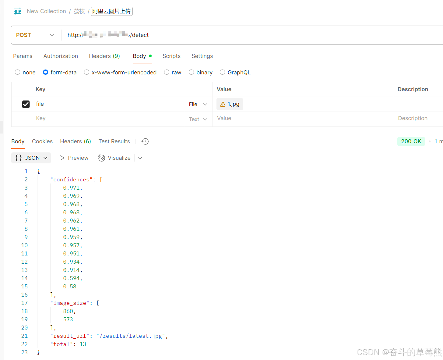Click the Preview play icon
The width and height of the screenshot is (443, 360).
[62, 158]
